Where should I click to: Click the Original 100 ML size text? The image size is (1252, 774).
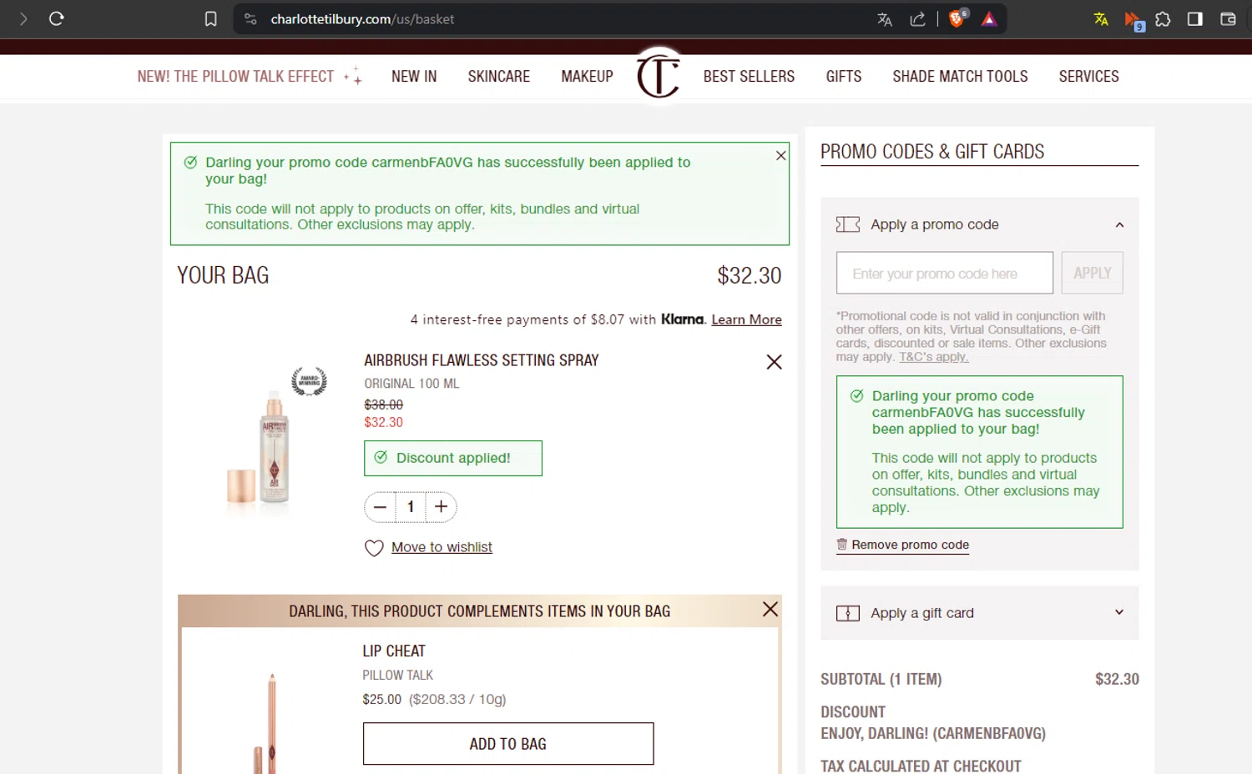point(411,384)
